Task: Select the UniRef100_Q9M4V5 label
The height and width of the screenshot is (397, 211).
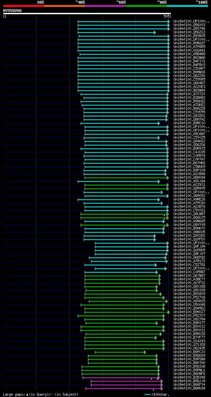Action: point(189,188)
